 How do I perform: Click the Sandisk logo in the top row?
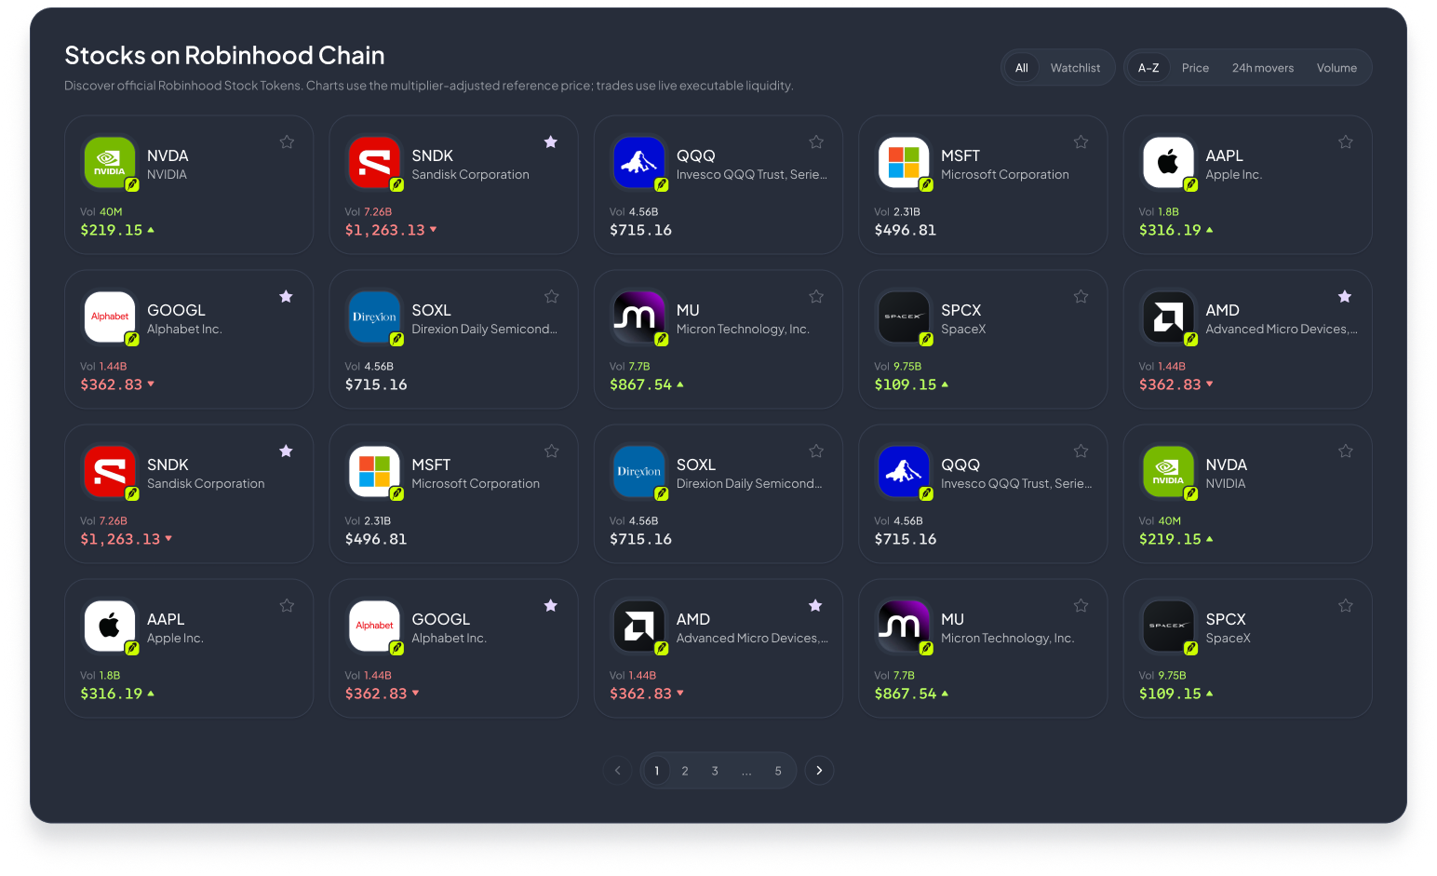point(374,163)
